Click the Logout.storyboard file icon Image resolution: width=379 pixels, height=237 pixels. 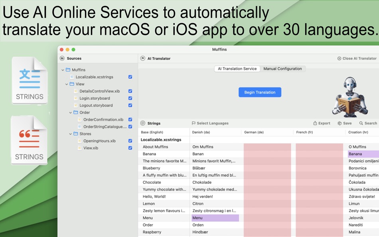(x=76, y=105)
